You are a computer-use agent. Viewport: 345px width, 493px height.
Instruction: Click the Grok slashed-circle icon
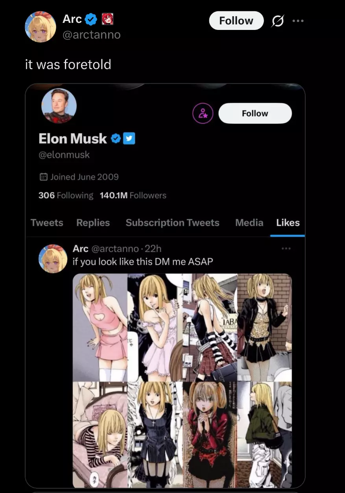coord(277,21)
